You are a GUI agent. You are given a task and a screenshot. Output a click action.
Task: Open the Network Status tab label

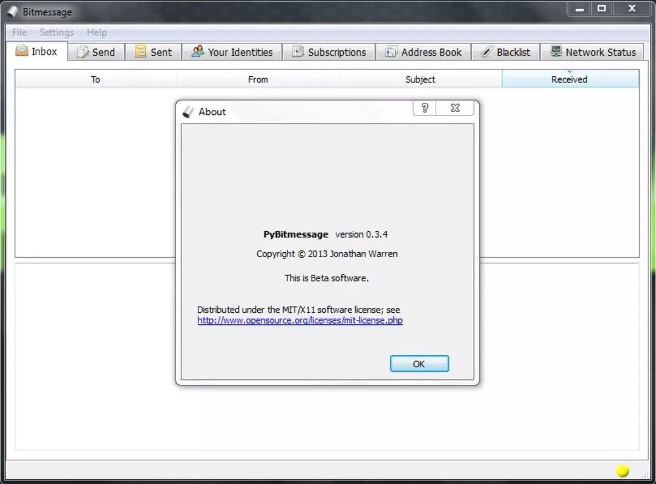[x=601, y=52]
